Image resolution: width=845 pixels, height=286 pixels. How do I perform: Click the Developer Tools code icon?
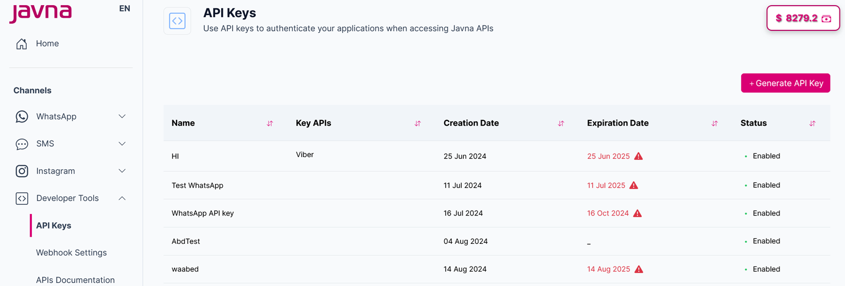[22, 199]
